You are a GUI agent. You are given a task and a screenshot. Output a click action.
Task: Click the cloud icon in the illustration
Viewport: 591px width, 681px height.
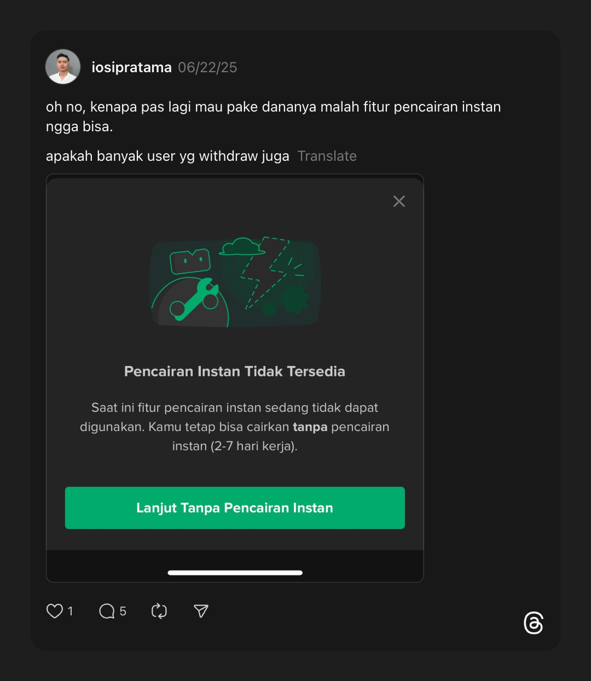point(241,247)
